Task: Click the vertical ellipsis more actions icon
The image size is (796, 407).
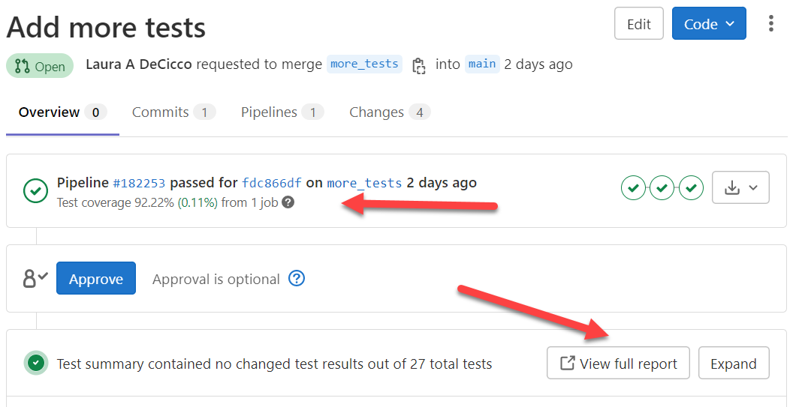Action: pyautogui.click(x=770, y=24)
